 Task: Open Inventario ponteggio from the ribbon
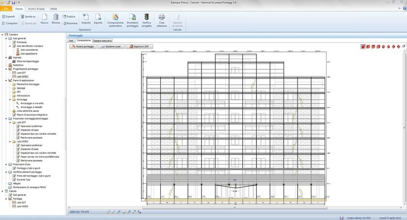[x=131, y=18]
